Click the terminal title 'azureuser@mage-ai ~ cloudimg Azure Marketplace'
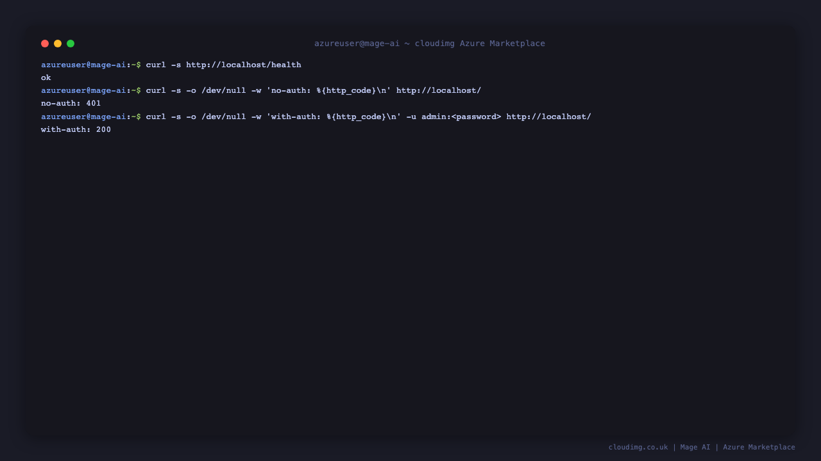 430,44
